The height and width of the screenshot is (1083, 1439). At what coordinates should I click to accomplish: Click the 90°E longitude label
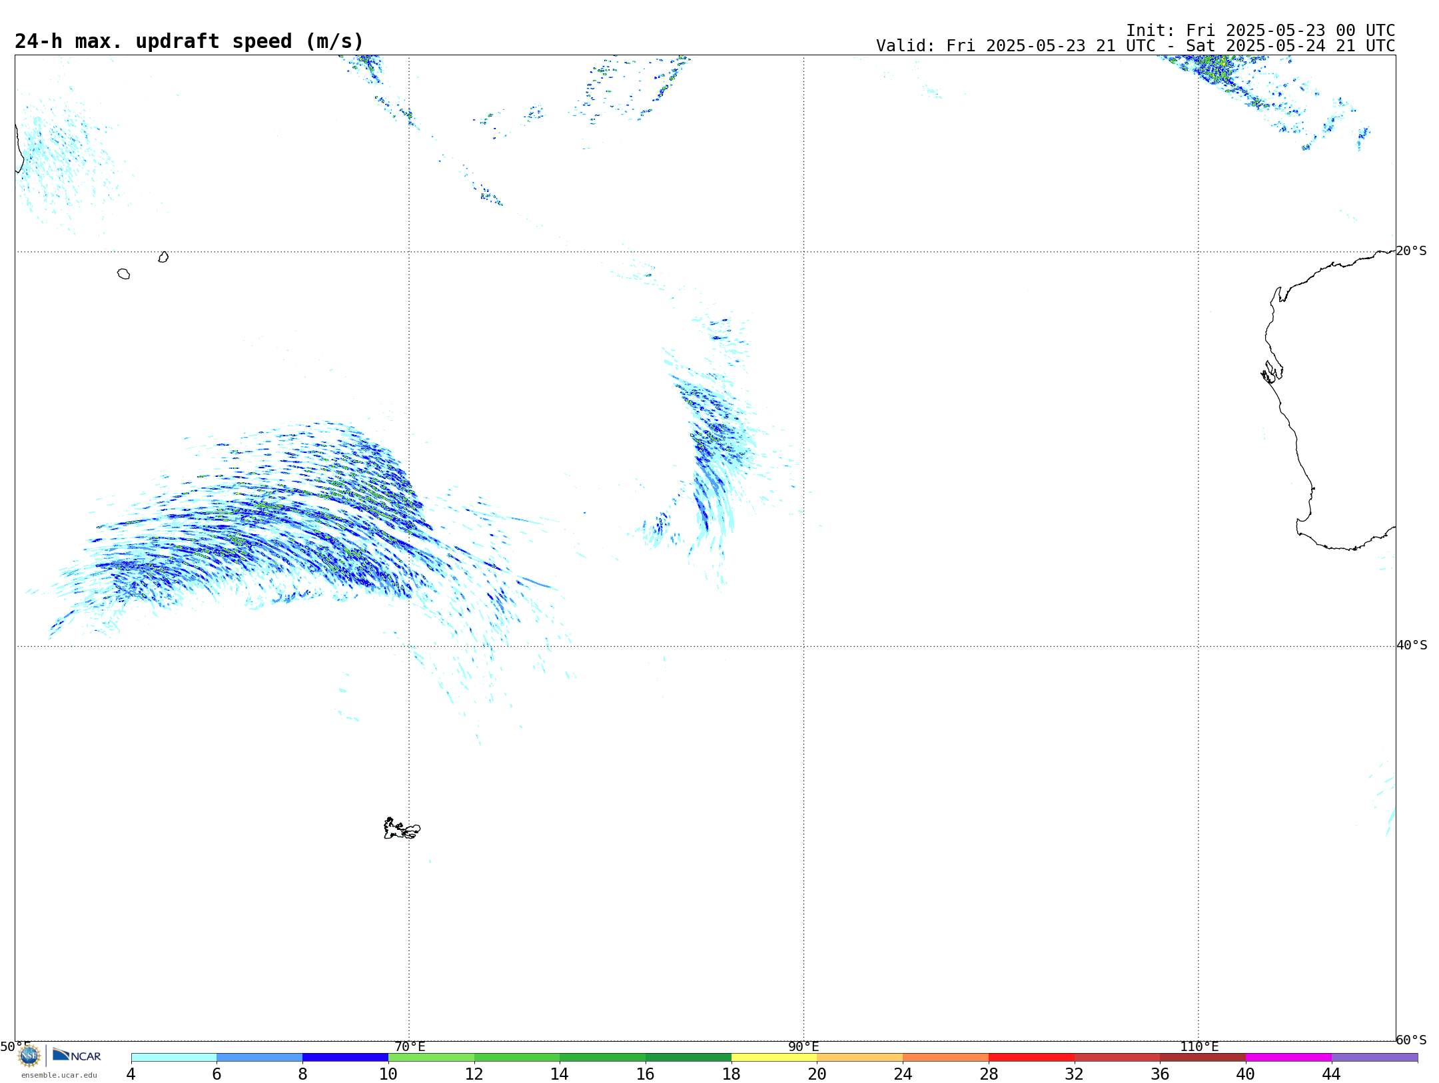click(803, 1046)
